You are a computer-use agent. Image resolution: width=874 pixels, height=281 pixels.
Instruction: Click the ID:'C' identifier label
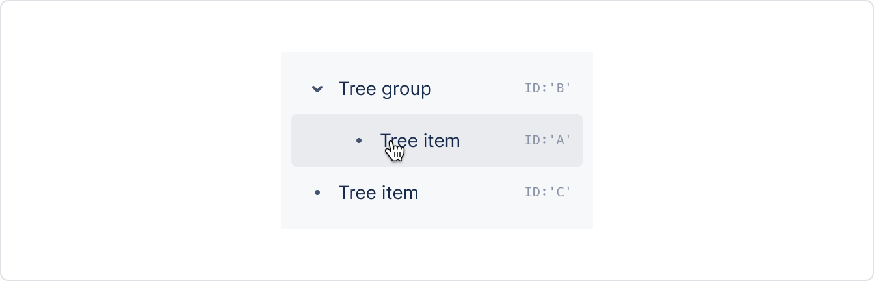pyautogui.click(x=548, y=192)
